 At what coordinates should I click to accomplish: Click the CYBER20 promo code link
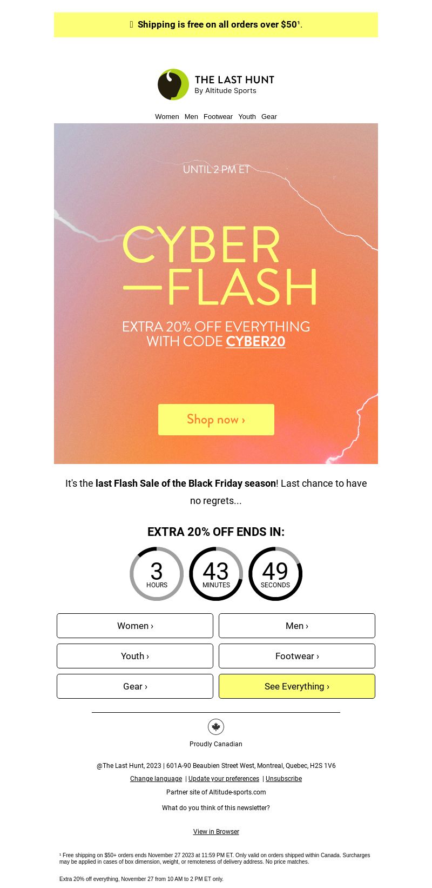pyautogui.click(x=255, y=341)
